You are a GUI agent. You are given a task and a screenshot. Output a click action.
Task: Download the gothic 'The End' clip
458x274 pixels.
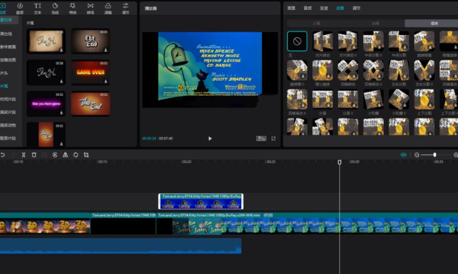coord(106,50)
